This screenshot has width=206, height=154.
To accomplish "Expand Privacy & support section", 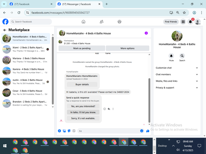I will coord(177,87).
